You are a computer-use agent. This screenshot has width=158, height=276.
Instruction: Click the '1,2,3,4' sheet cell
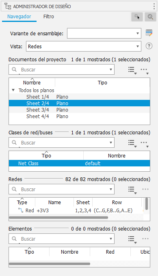[83, 210]
